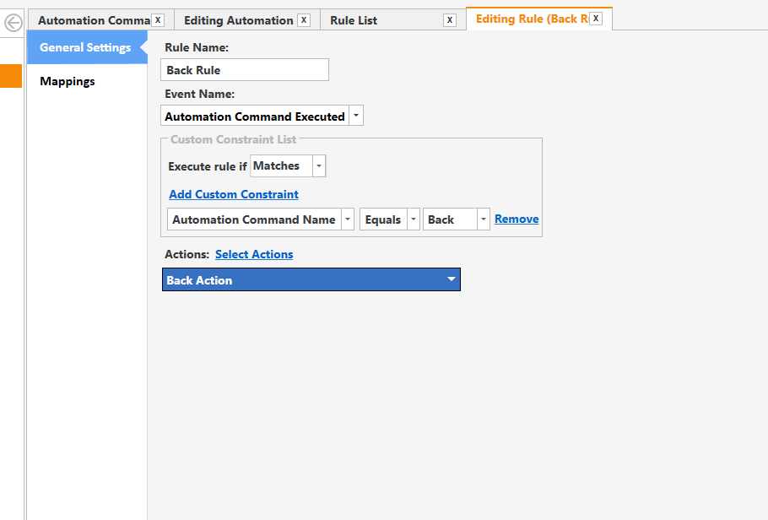Close the Automation Commands tab
This screenshot has height=520, width=768.
[x=157, y=19]
